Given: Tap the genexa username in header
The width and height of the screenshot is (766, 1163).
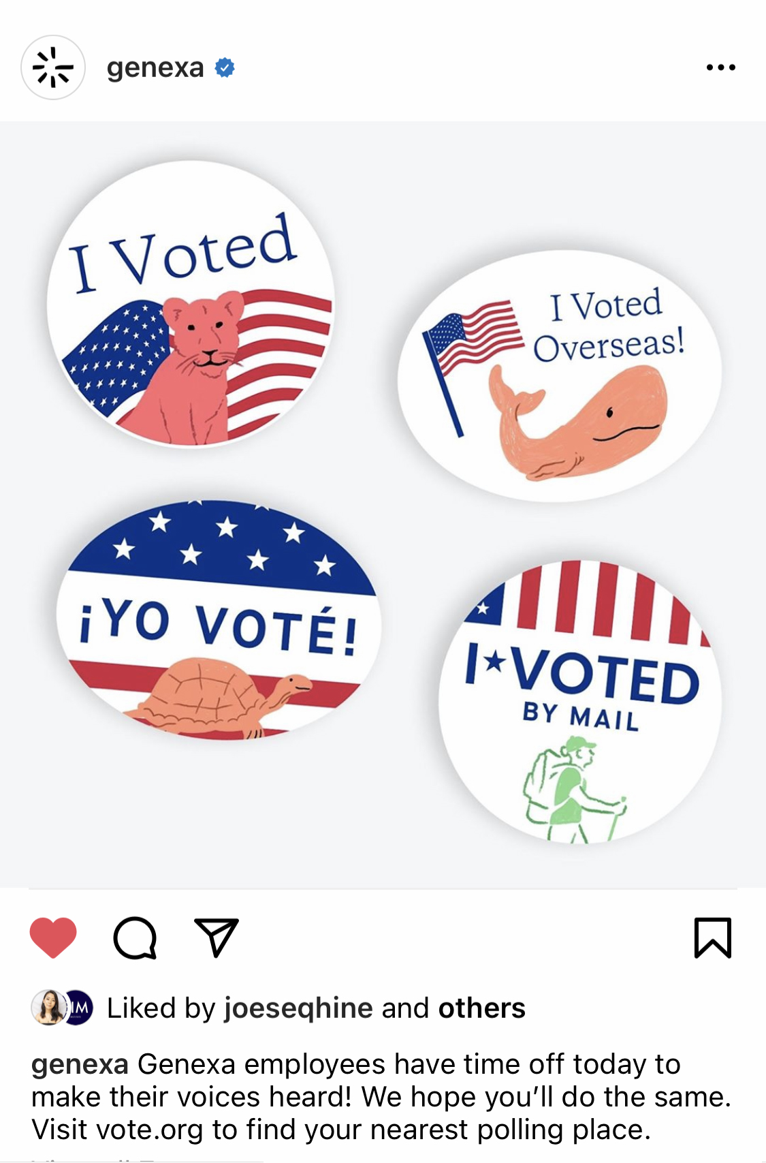Looking at the screenshot, I should click(155, 67).
